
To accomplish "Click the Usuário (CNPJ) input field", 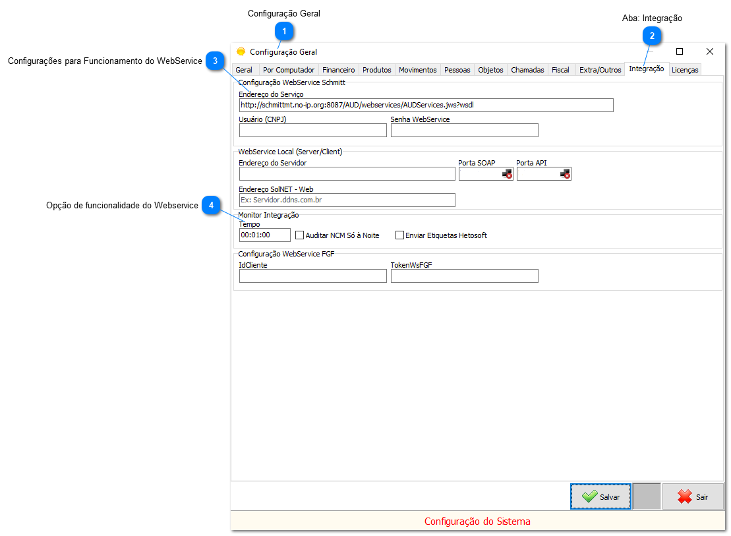I will click(312, 130).
